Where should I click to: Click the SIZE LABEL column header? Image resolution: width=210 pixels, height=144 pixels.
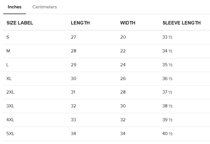click(20, 23)
